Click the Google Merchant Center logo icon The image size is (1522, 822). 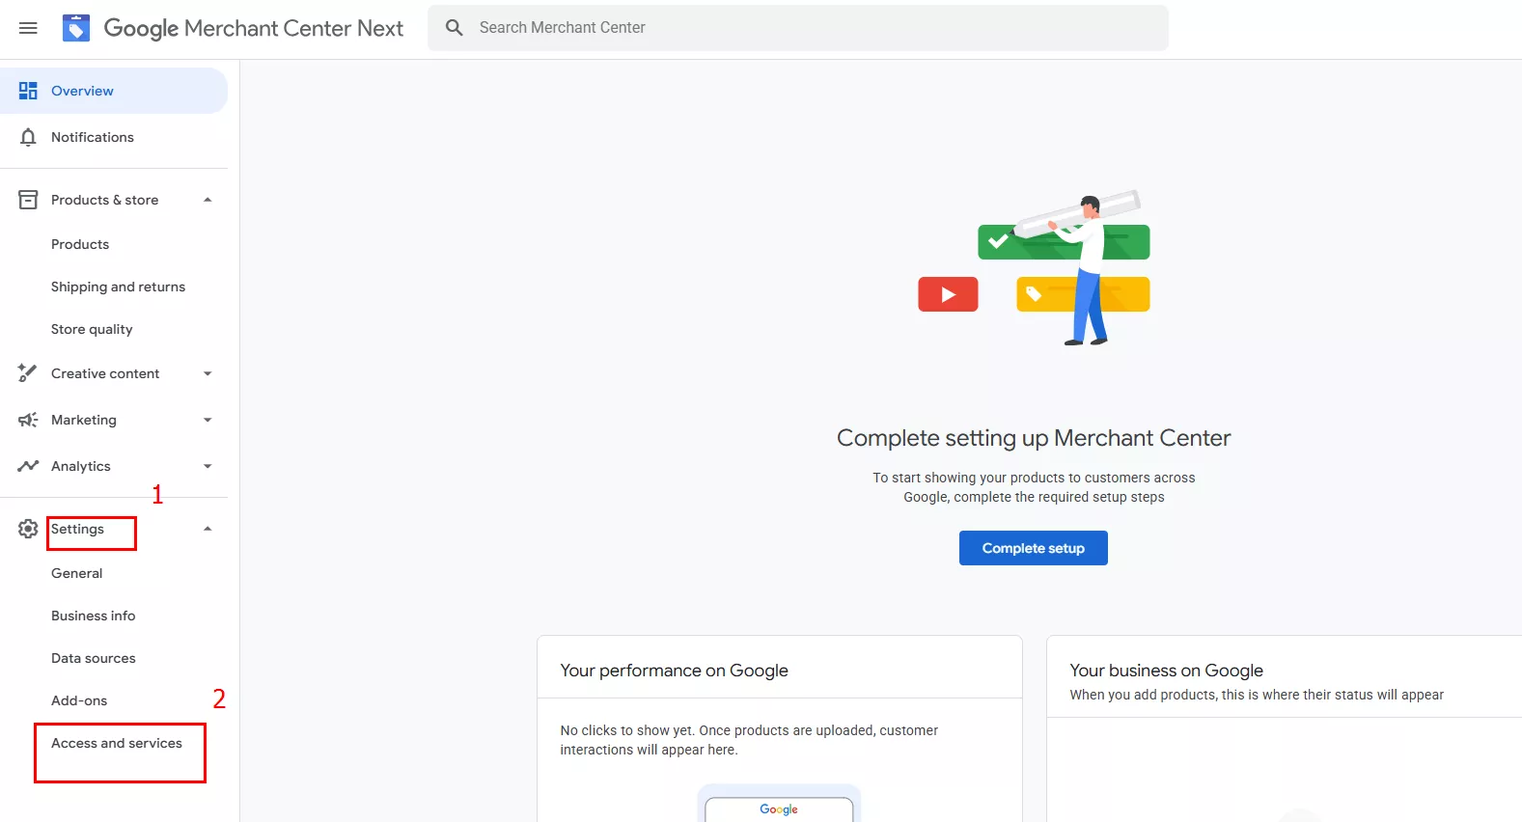coord(76,28)
